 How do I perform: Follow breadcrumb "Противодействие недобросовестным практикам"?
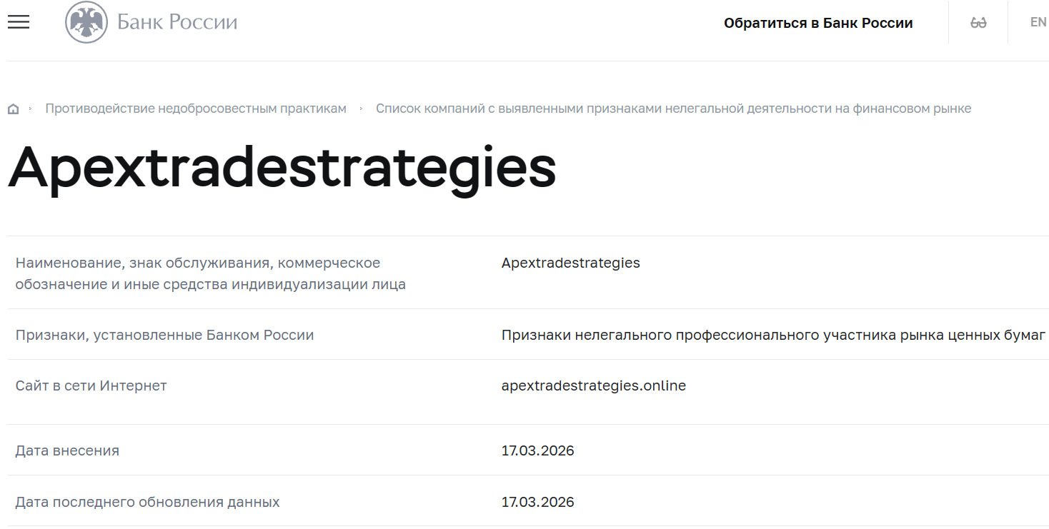tap(196, 108)
